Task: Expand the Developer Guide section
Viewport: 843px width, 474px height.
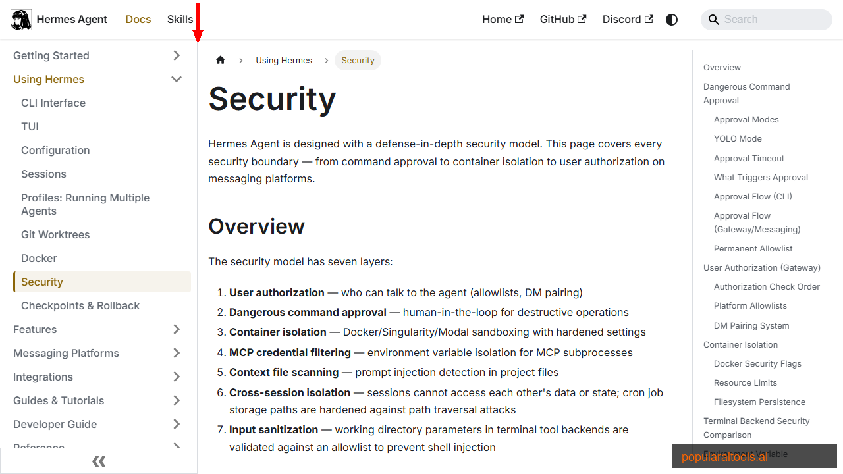Action: (176, 424)
